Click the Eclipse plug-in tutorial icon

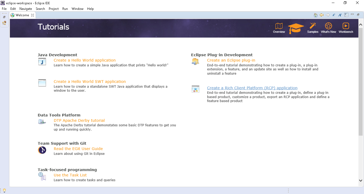(x=195, y=62)
